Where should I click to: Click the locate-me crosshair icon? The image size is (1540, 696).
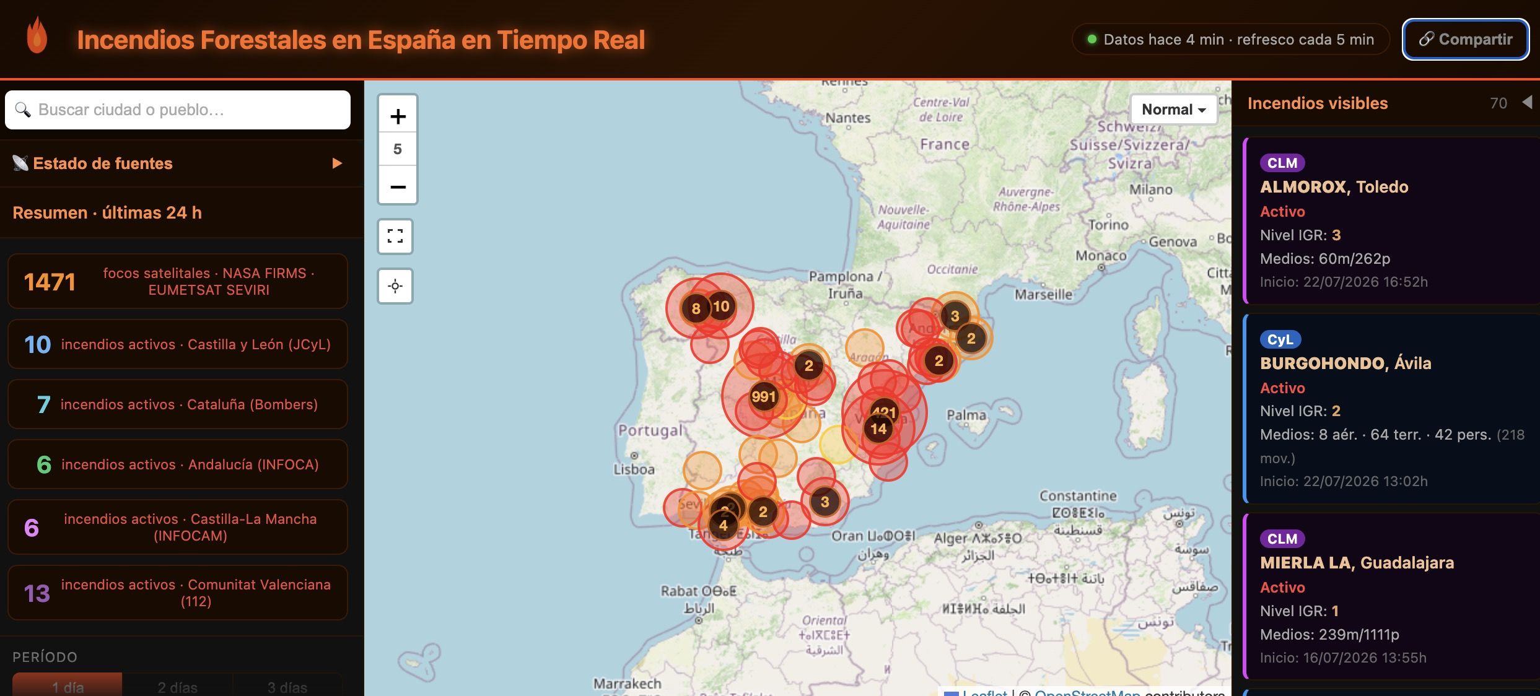pos(395,286)
